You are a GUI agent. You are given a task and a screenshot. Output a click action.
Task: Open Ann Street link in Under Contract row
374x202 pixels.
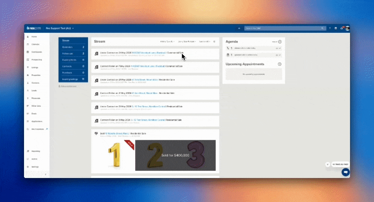click(x=144, y=80)
